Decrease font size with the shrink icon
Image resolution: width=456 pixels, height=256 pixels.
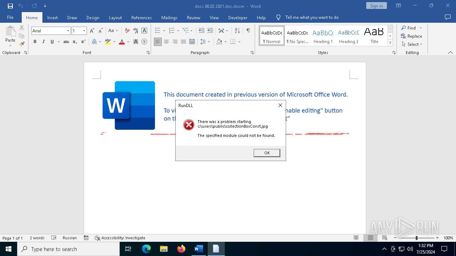click(100, 31)
